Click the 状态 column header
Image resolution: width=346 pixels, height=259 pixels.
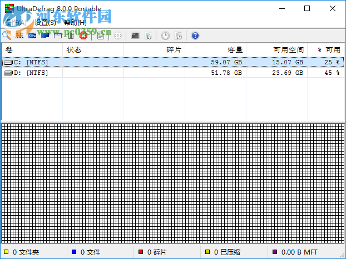tap(93, 50)
